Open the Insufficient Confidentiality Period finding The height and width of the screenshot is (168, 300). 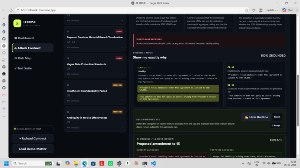[x=95, y=93]
